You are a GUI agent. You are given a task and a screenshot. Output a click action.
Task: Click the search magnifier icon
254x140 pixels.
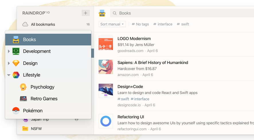click(x=114, y=13)
